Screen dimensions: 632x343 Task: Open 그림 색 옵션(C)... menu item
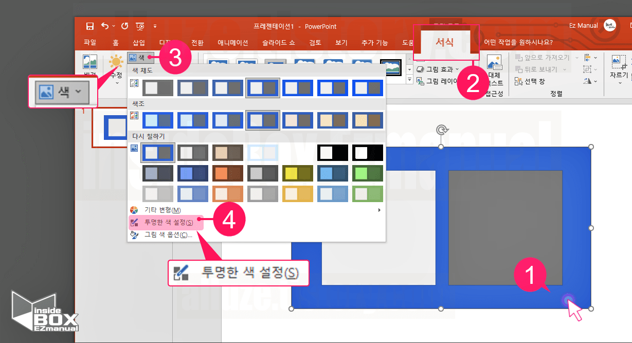click(256, 234)
